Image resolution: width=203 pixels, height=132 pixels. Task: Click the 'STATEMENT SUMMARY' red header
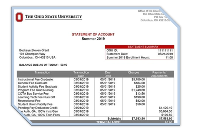[139, 46]
